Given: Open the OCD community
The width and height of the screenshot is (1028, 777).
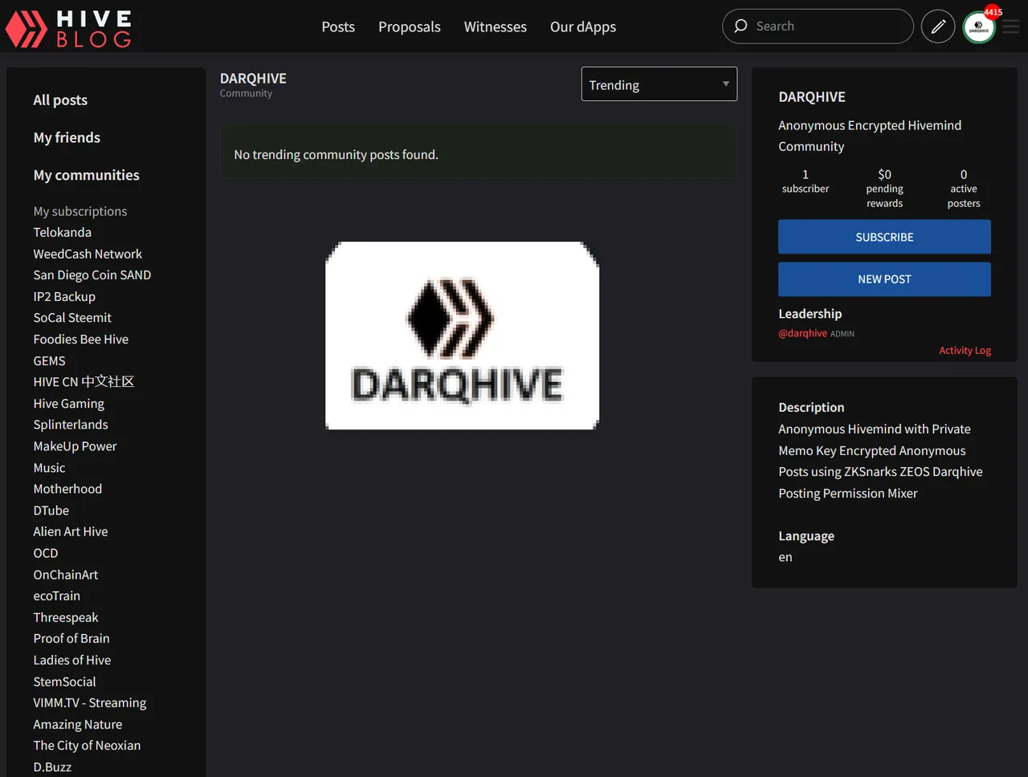Looking at the screenshot, I should coord(46,552).
